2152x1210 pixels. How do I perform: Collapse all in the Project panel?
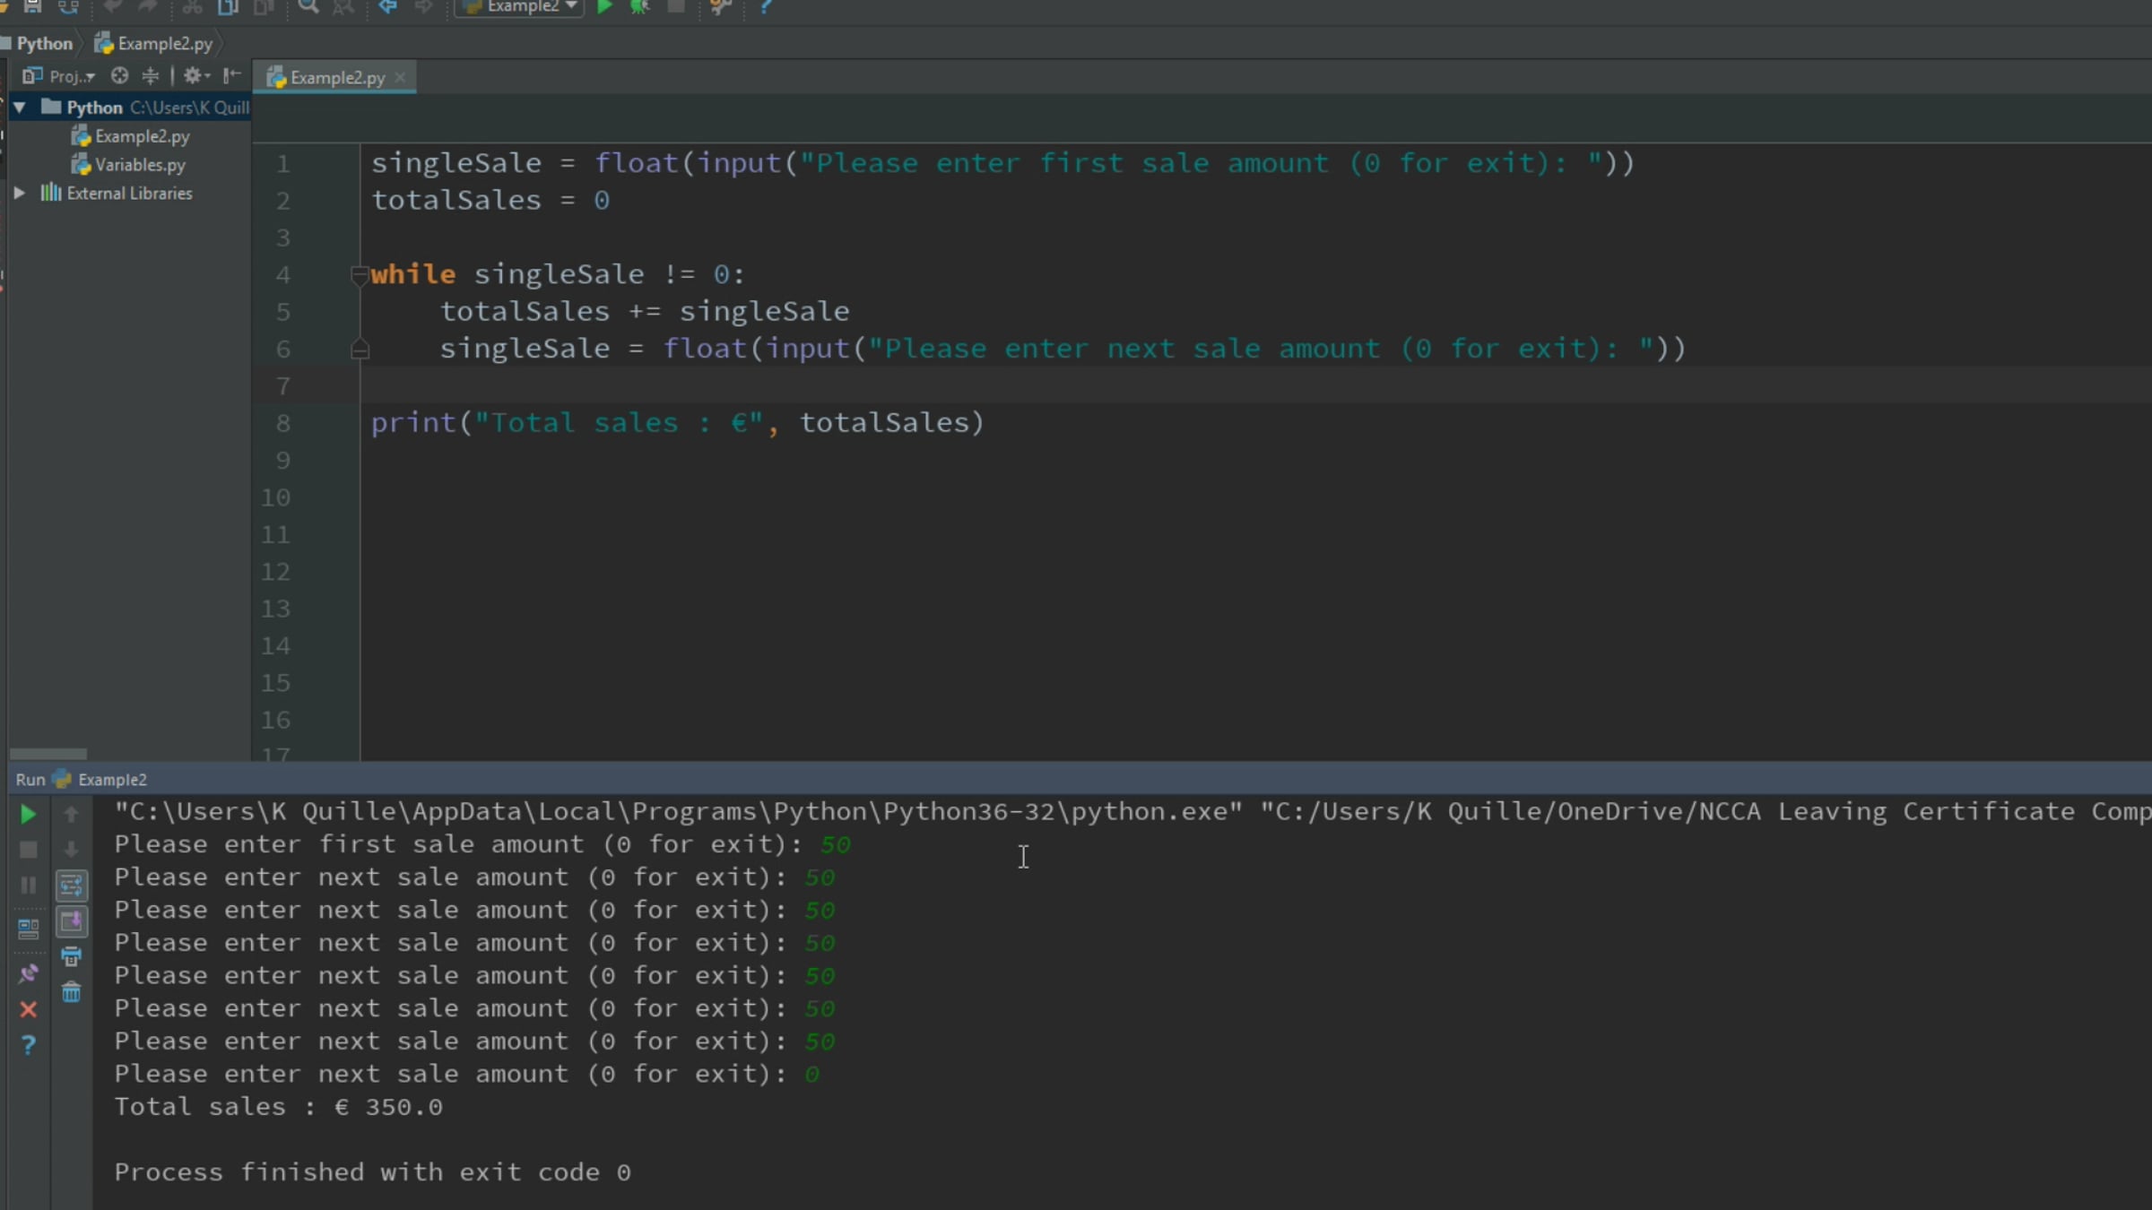[x=151, y=76]
